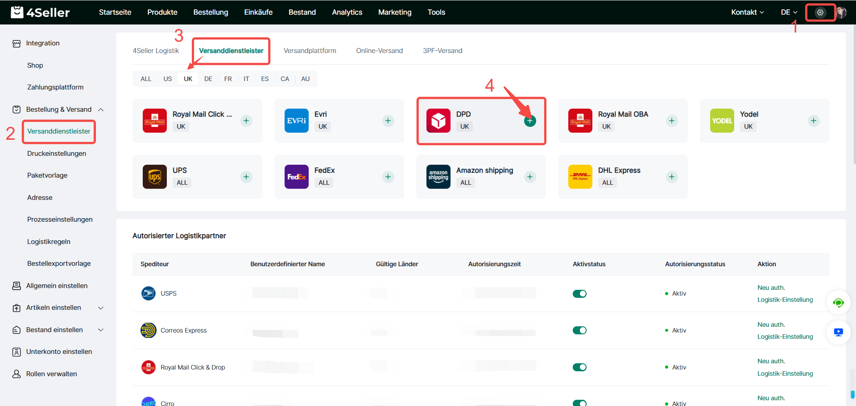856x406 pixels.
Task: Add UPS carrier using plus icon
Action: click(246, 177)
